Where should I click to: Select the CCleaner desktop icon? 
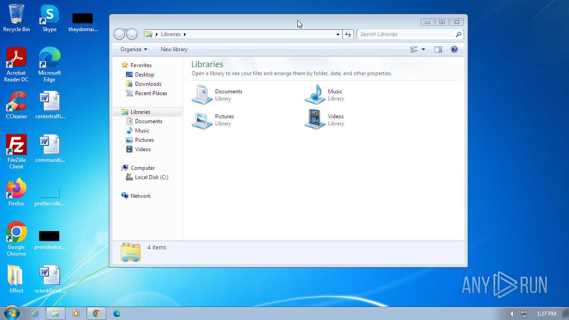(16, 105)
